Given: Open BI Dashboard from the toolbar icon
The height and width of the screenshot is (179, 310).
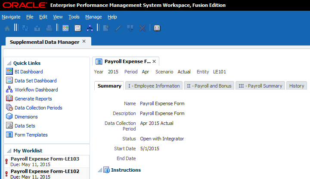Looking at the screenshot, I should pyautogui.click(x=65, y=28).
